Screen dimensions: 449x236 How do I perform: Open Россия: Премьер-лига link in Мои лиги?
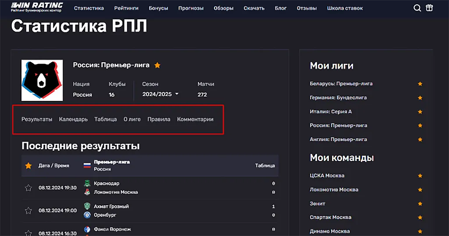(339, 125)
